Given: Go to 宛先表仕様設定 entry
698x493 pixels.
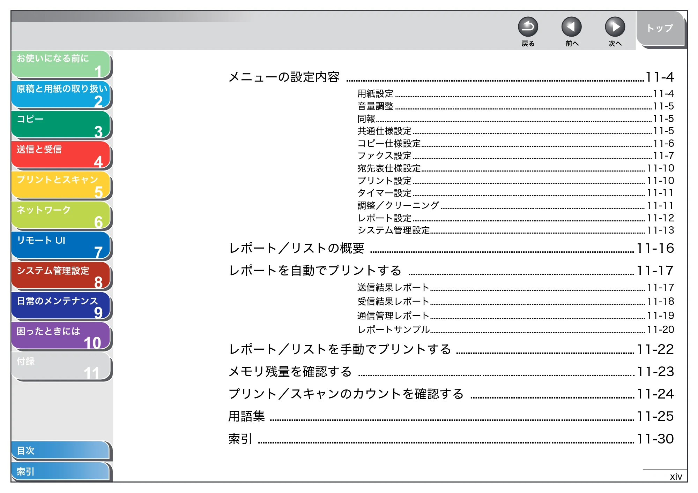Looking at the screenshot, I should (515, 168).
